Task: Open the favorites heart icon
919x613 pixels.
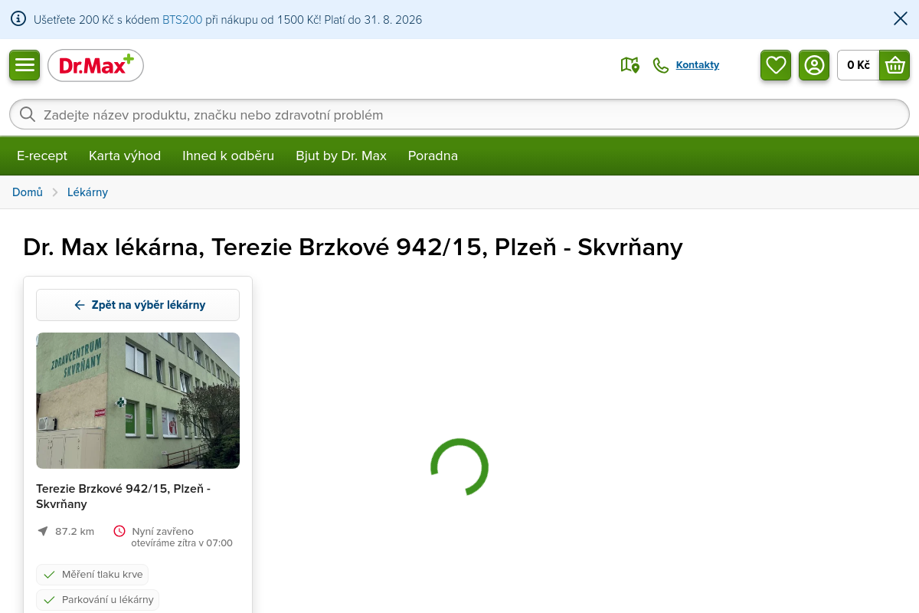Action: pyautogui.click(x=776, y=65)
